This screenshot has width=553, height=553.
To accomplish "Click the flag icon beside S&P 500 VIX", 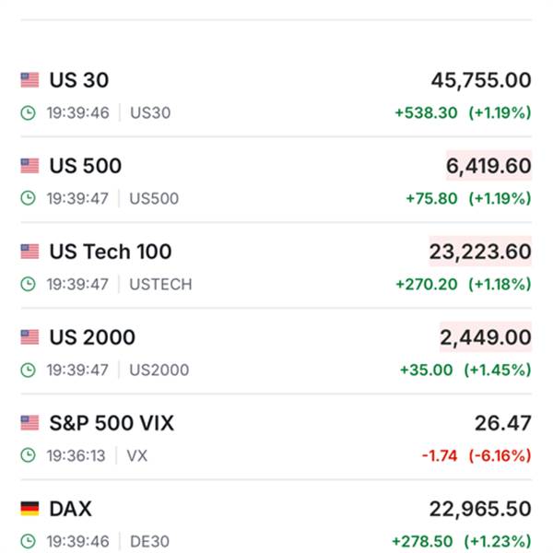I will coord(29,423).
